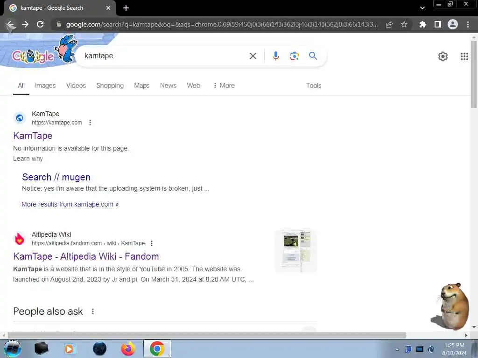Open a new tab with plus button
The height and width of the screenshot is (358, 478).
[126, 8]
